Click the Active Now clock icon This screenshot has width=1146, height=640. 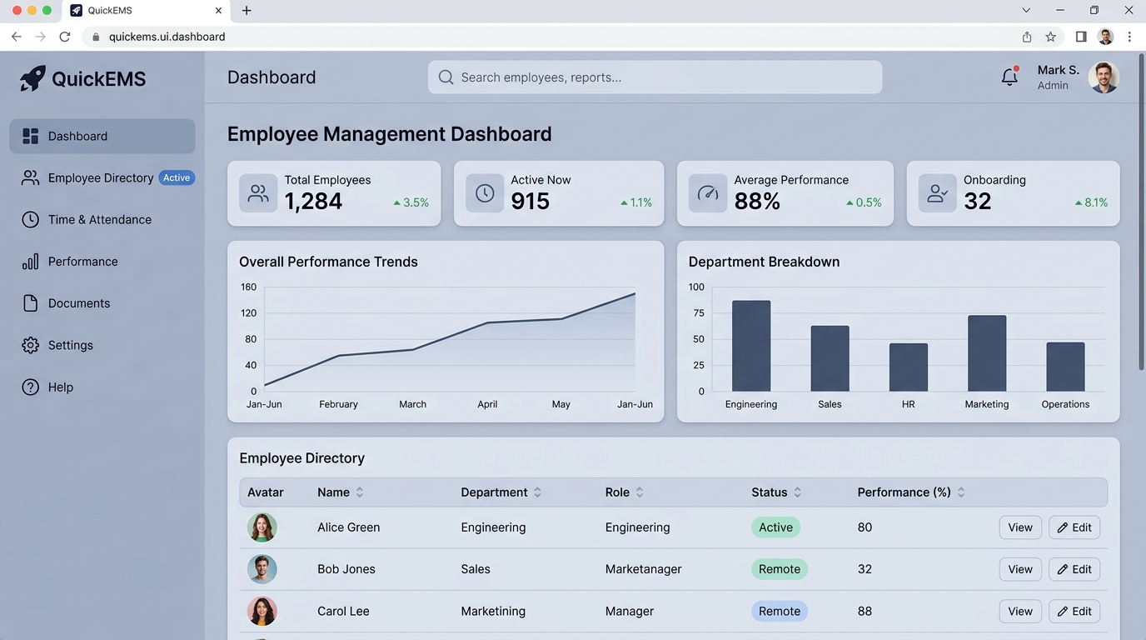coord(485,193)
